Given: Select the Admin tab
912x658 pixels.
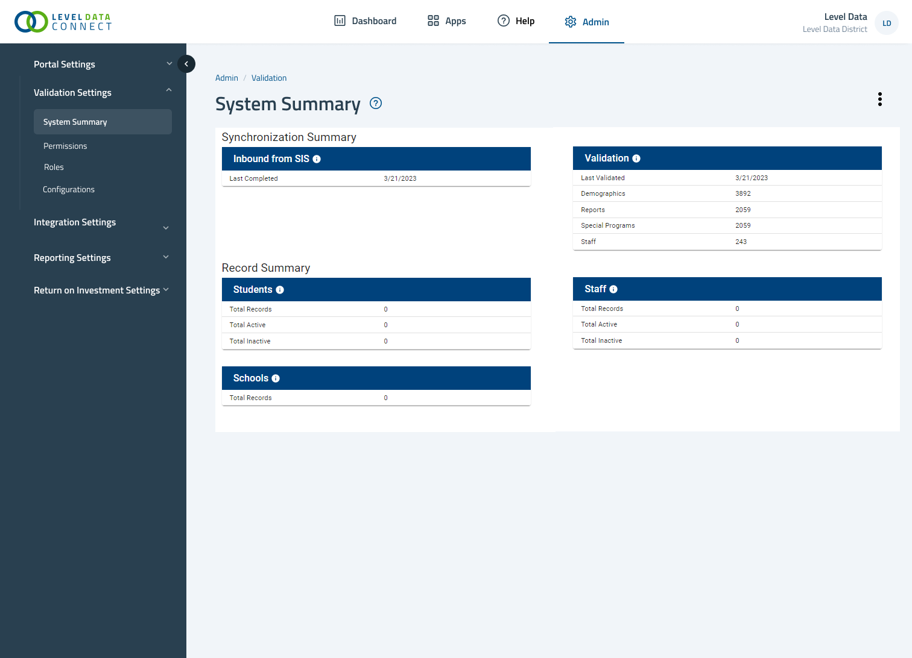Looking at the screenshot, I should point(587,22).
